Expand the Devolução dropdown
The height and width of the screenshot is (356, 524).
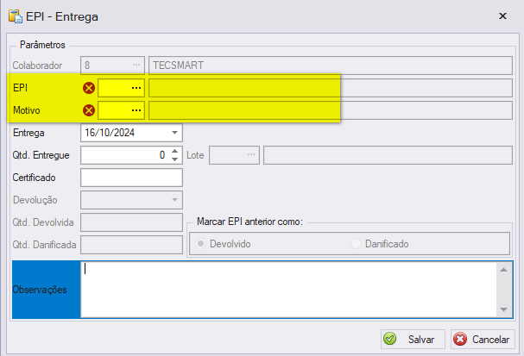[x=174, y=200]
